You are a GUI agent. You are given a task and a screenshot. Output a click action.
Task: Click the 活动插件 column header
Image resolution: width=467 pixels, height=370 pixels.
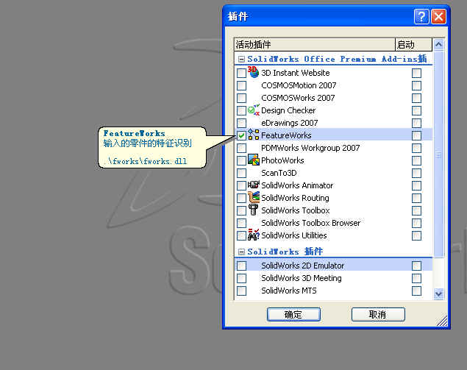click(315, 45)
